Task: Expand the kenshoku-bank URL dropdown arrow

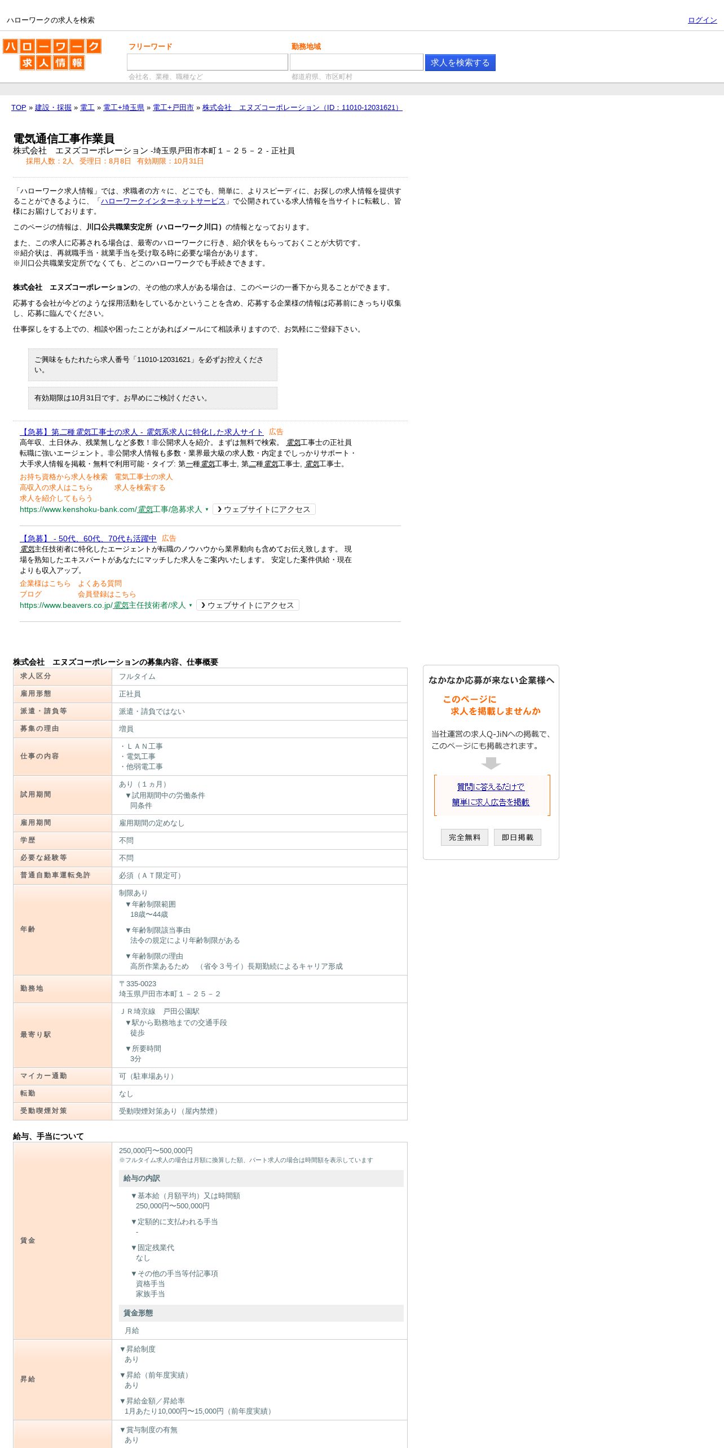Action: point(207,509)
